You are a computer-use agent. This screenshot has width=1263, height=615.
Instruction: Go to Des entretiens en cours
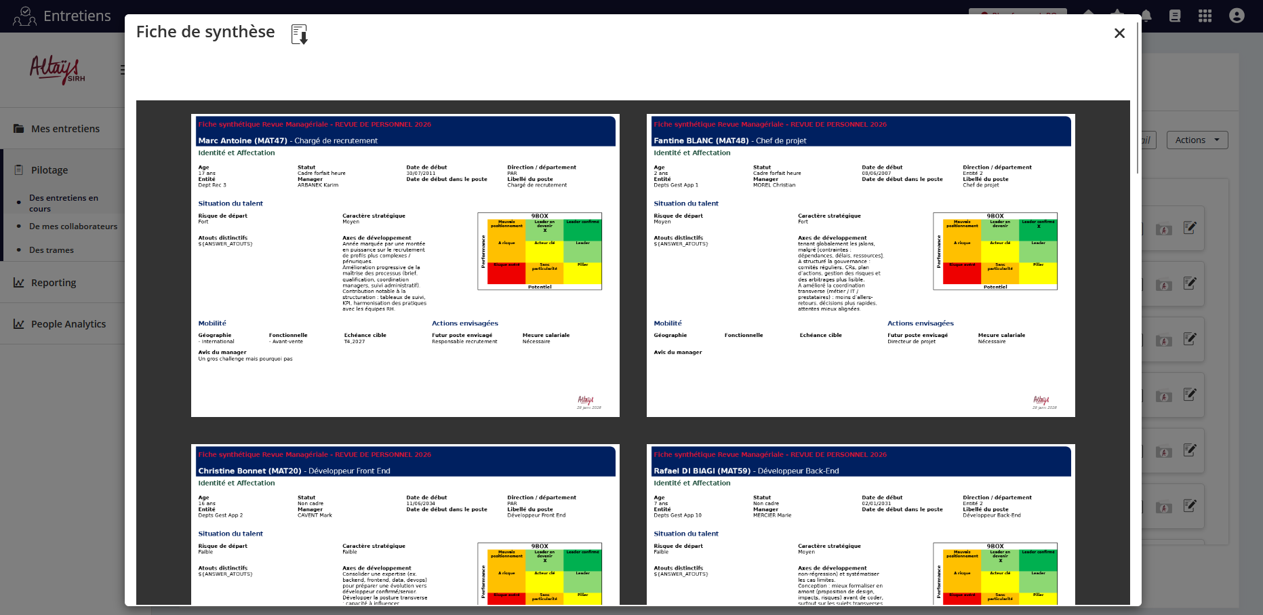tap(64, 203)
